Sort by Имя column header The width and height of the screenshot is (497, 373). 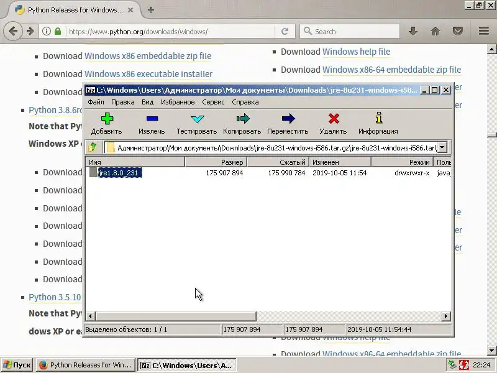(x=135, y=162)
